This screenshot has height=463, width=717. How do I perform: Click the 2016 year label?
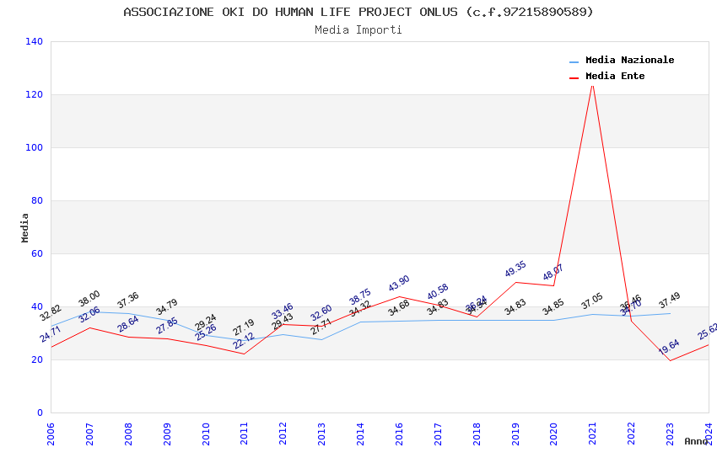click(399, 434)
